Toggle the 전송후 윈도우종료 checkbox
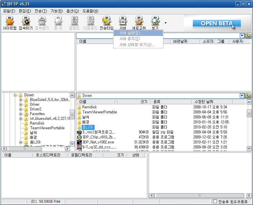Screen dimensions: 253x205 tap(215, 201)
